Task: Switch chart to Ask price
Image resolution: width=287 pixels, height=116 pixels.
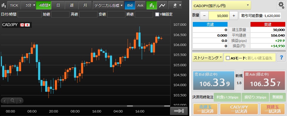Action: [x=140, y=5]
